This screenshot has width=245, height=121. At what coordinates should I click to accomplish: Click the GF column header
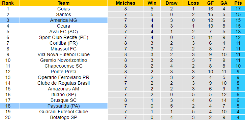click(x=211, y=3)
